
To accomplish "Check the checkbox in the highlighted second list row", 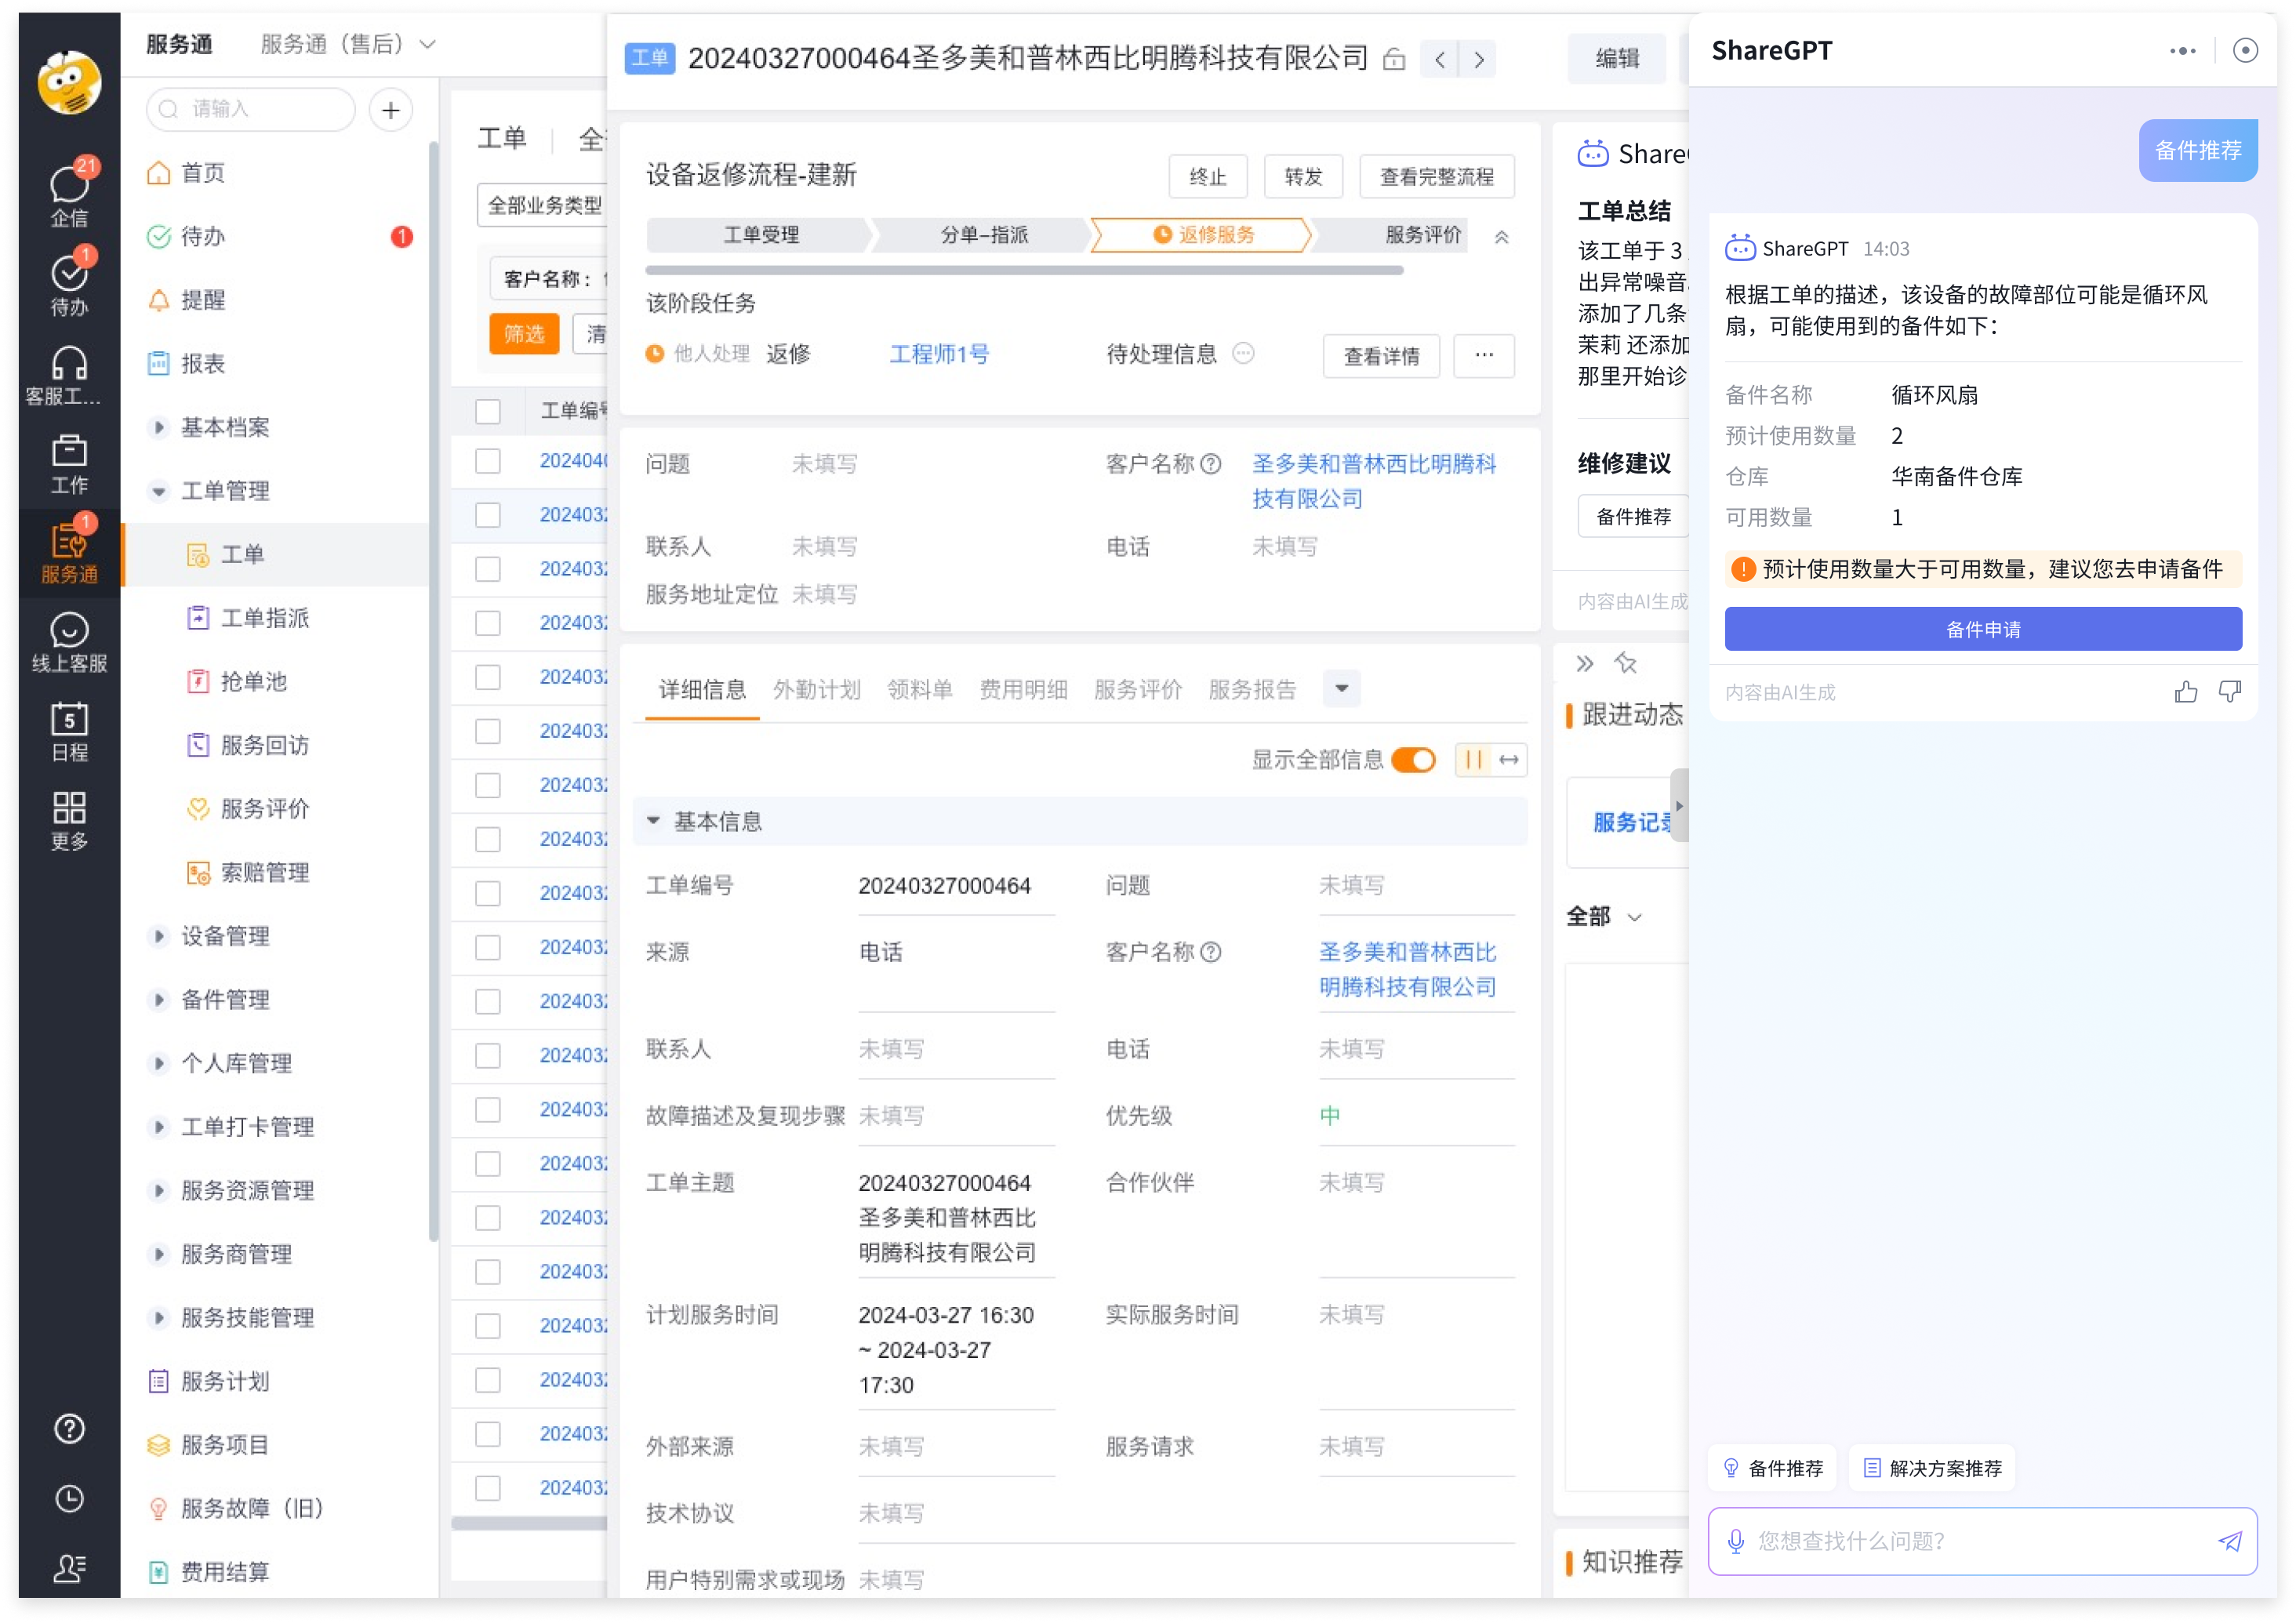I will [x=488, y=514].
